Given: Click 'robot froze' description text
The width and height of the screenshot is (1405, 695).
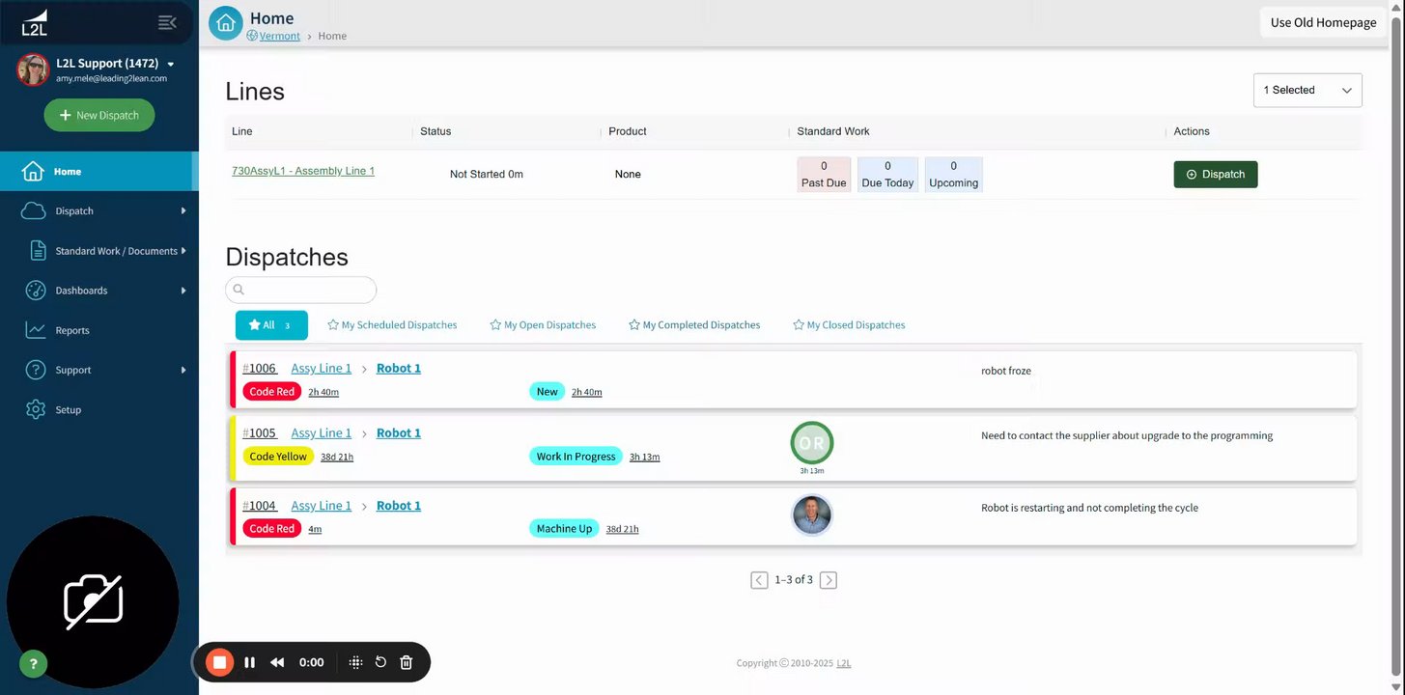Looking at the screenshot, I should pyautogui.click(x=1006, y=371).
